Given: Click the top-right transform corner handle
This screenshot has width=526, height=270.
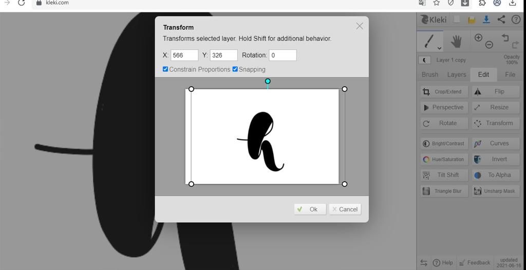Looking at the screenshot, I should click(x=345, y=89).
